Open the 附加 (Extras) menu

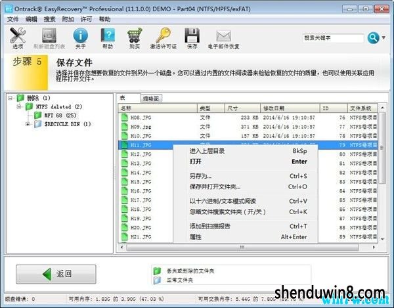pos(68,19)
